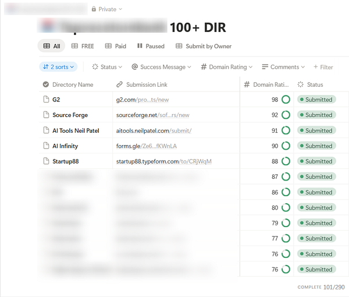The height and width of the screenshot is (297, 349).
Task: Click the COMPLETE 101/290 summary
Action: (321, 287)
